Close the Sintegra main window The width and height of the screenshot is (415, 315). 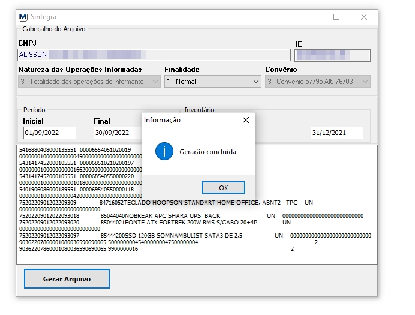364,17
